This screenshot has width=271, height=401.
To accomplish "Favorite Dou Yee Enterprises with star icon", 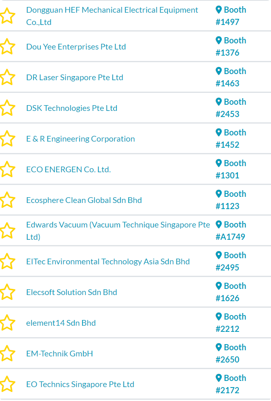I will (x=7, y=47).
